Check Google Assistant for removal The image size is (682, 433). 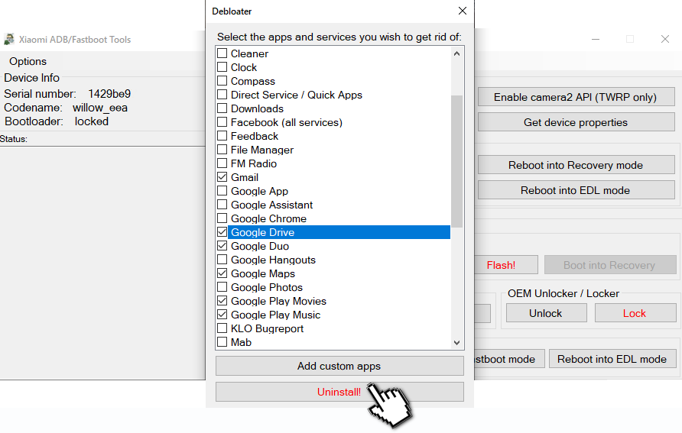[x=222, y=205]
